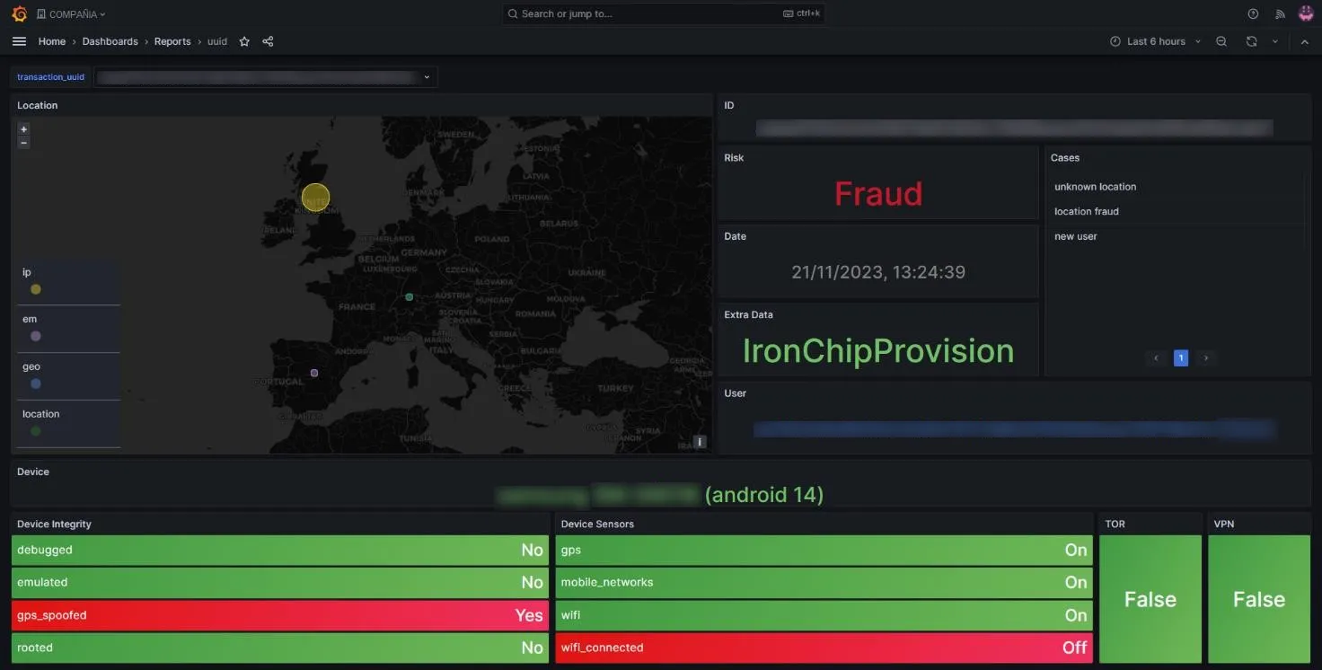Zoom out on the Location map
Viewport: 1322px width, 670px height.
pyautogui.click(x=24, y=142)
